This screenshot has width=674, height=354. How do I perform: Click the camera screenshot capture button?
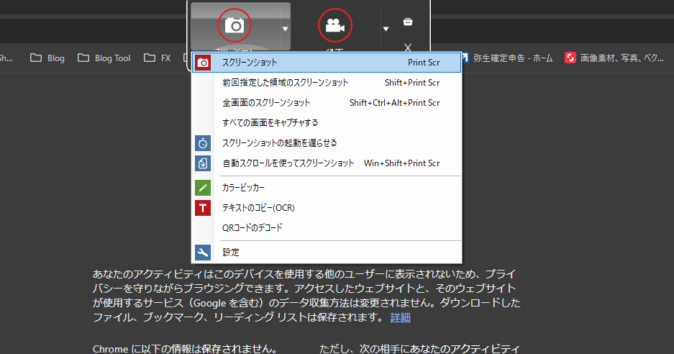pyautogui.click(x=234, y=26)
